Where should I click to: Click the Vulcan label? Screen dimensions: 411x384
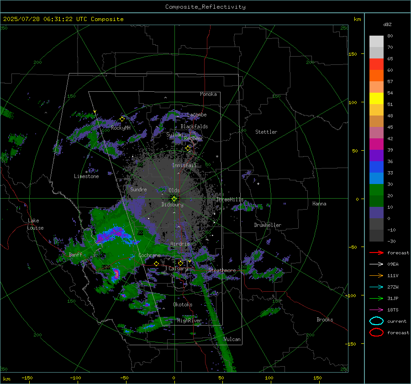[x=232, y=339]
